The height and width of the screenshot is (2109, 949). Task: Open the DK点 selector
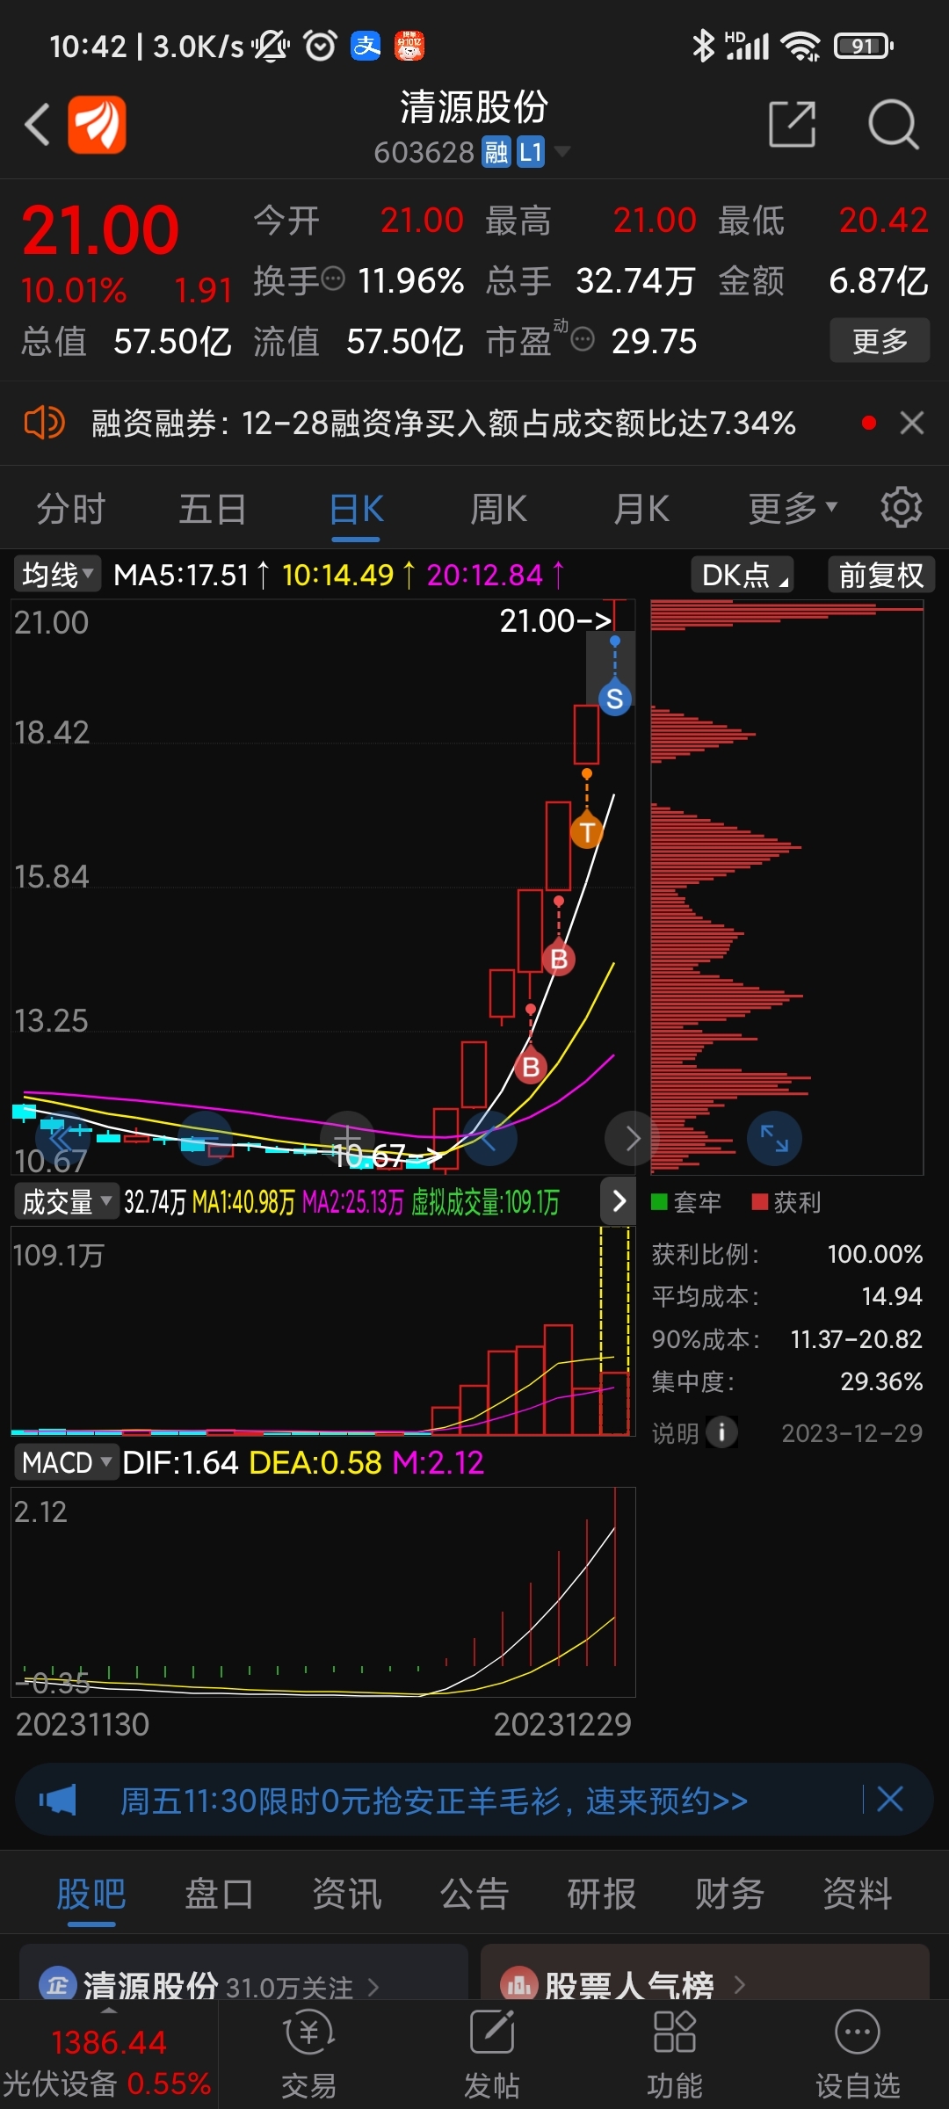pyautogui.click(x=743, y=575)
